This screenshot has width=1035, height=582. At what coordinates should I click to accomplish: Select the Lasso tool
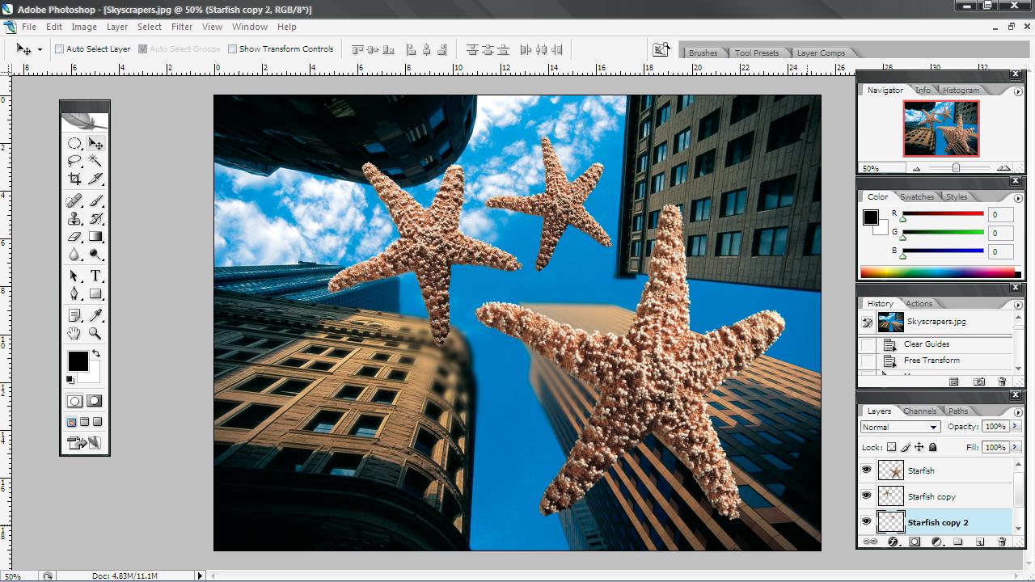pyautogui.click(x=74, y=162)
